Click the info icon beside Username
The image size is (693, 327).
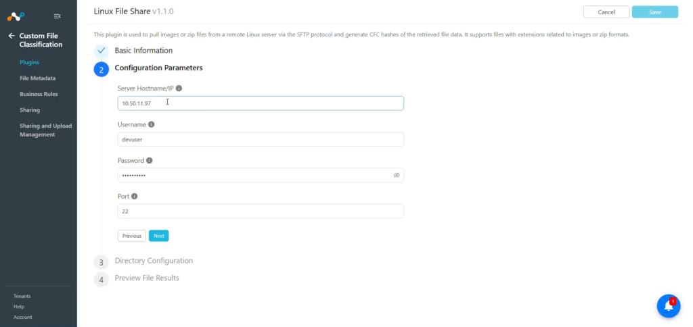151,124
